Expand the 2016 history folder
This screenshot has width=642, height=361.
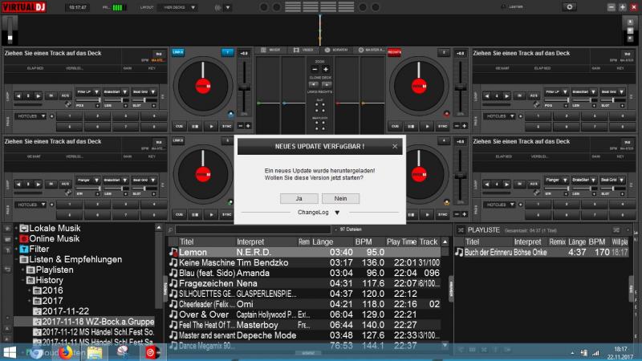30,290
